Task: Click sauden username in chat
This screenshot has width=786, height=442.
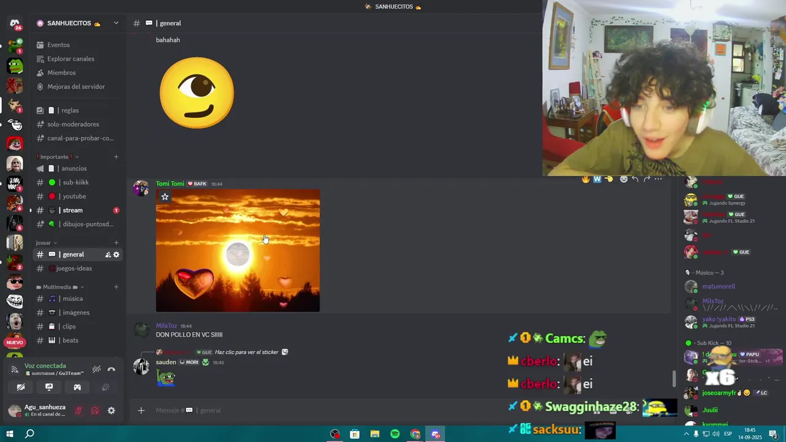Action: tap(166, 362)
